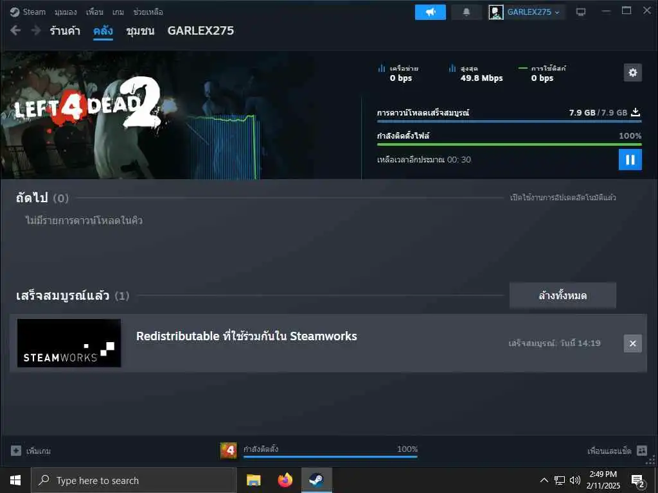Open the GARLEX275 profile tab
Screen dimensions: 658x493
[200, 31]
